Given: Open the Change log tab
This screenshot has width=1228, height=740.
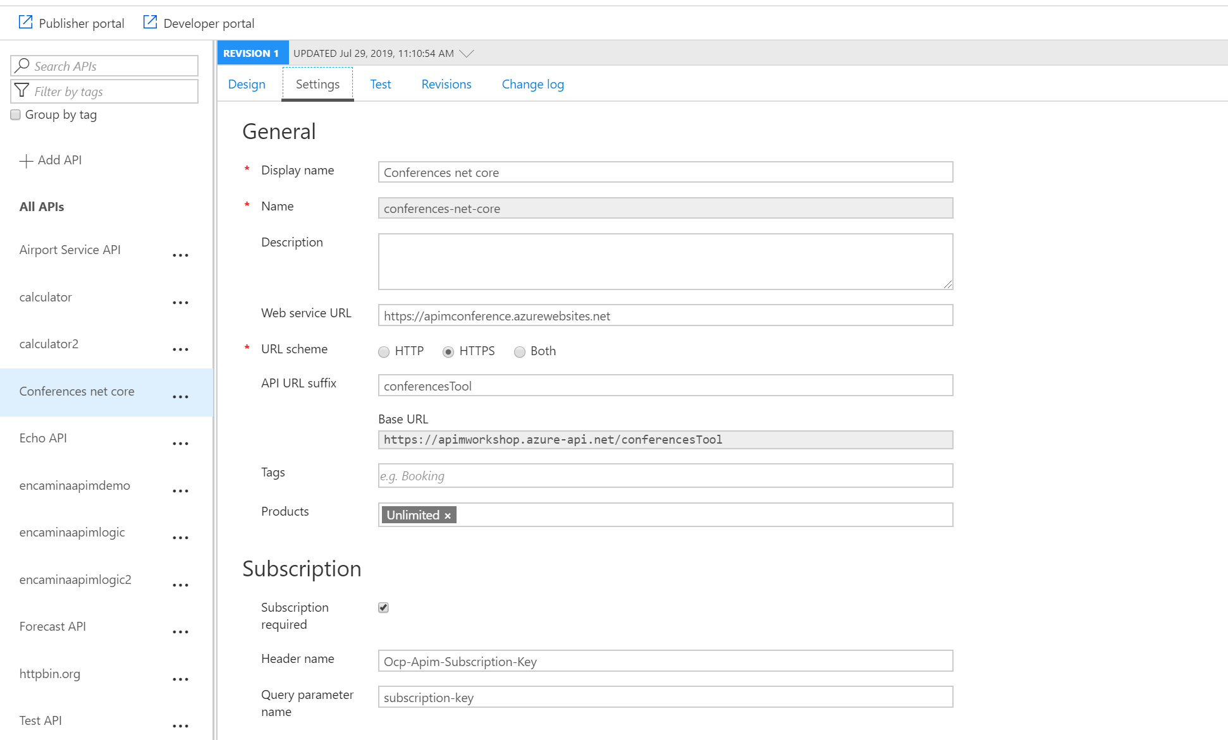Looking at the screenshot, I should pos(532,84).
